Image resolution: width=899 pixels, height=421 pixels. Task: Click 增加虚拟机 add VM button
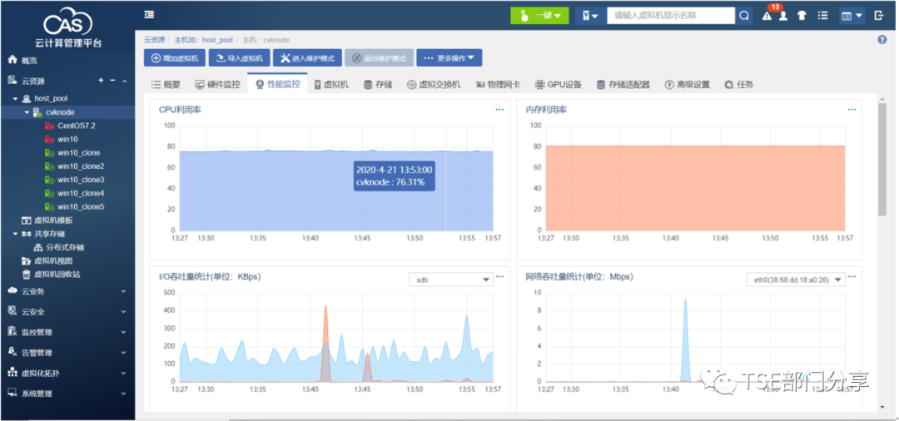tap(174, 58)
